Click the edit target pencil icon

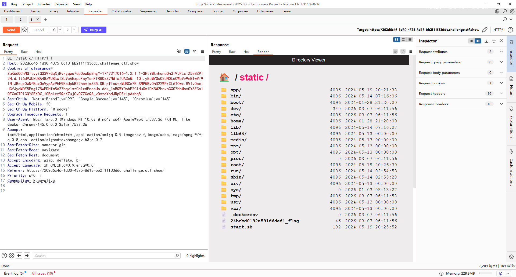(485, 30)
